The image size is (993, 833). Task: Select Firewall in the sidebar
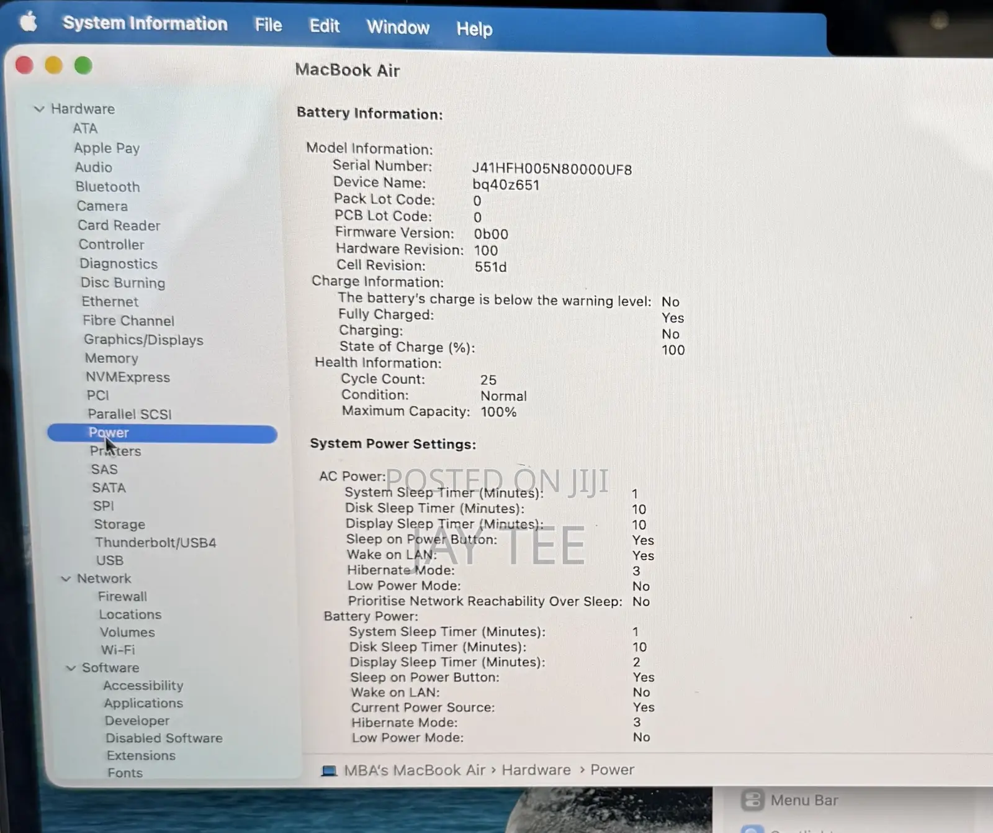coord(122,596)
